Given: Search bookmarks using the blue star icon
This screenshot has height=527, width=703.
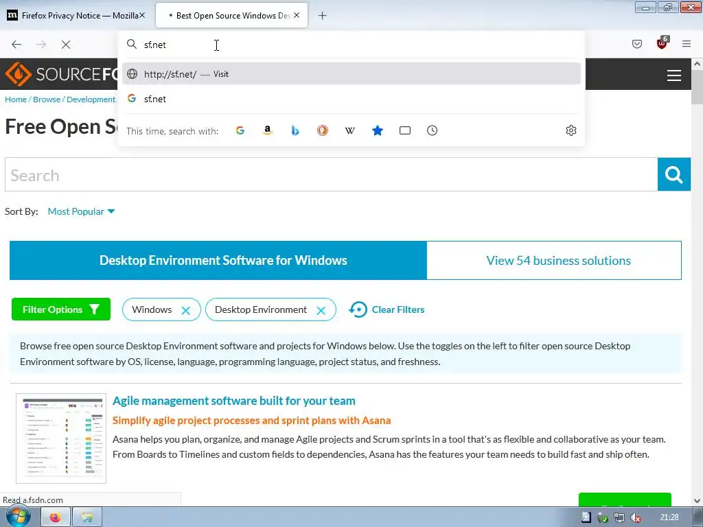Looking at the screenshot, I should click(378, 130).
